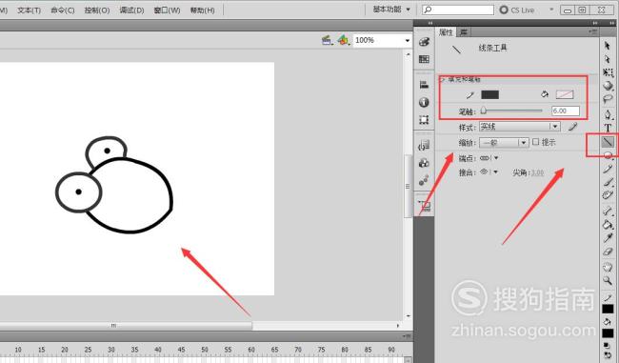619x363 pixels.
Task: Open the 样式 stroke style dropdown
Action: click(520, 127)
